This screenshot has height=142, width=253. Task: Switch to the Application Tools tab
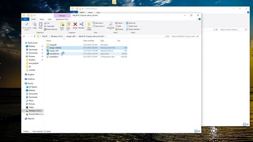pos(62,19)
